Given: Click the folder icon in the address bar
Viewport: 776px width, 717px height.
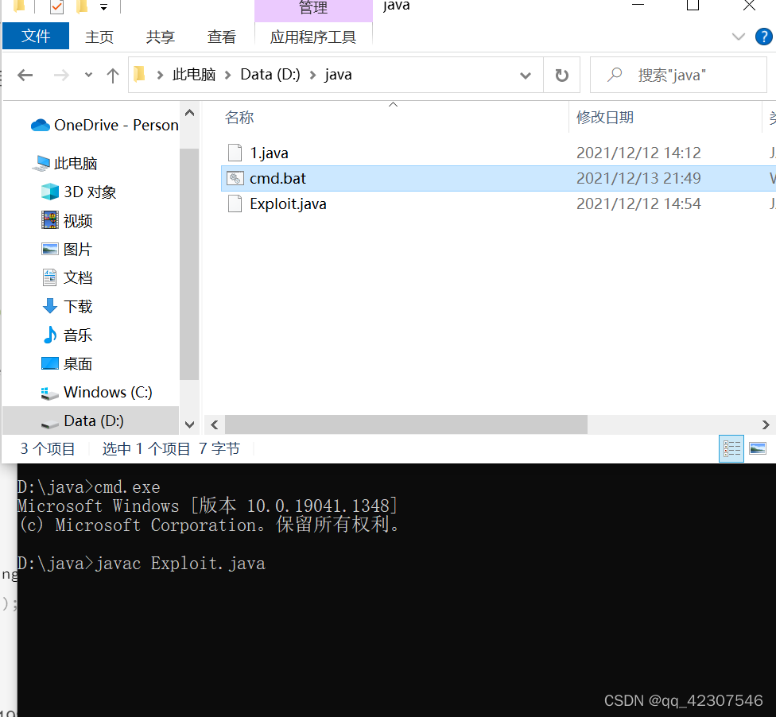Looking at the screenshot, I should 140,74.
